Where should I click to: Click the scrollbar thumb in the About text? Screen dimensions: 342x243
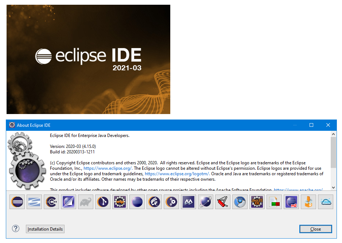pos(333,153)
